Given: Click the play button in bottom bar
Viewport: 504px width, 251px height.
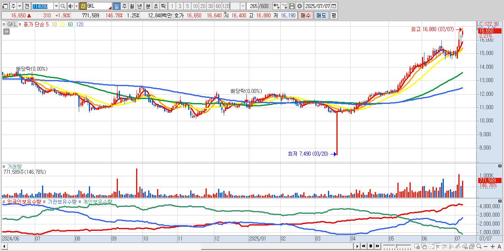Looking at the screenshot, I should pyautogui.click(x=357, y=246).
